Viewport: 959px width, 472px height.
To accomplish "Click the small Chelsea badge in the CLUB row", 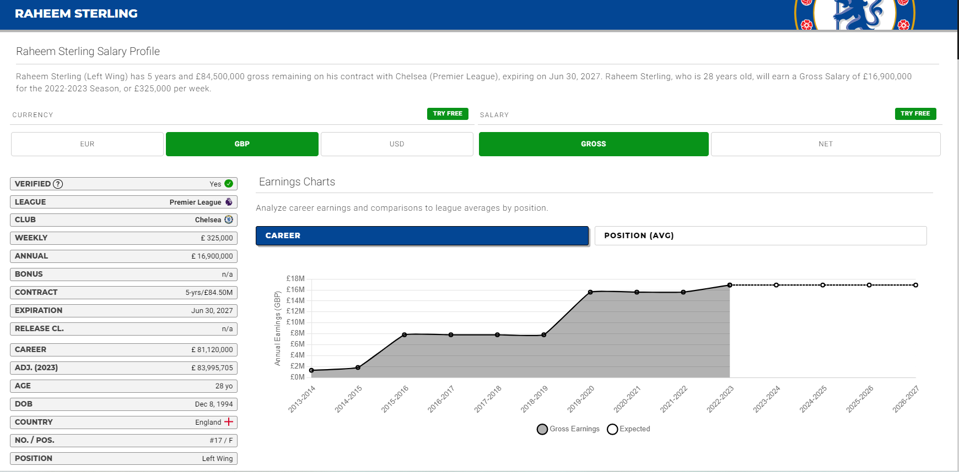I will pyautogui.click(x=229, y=219).
